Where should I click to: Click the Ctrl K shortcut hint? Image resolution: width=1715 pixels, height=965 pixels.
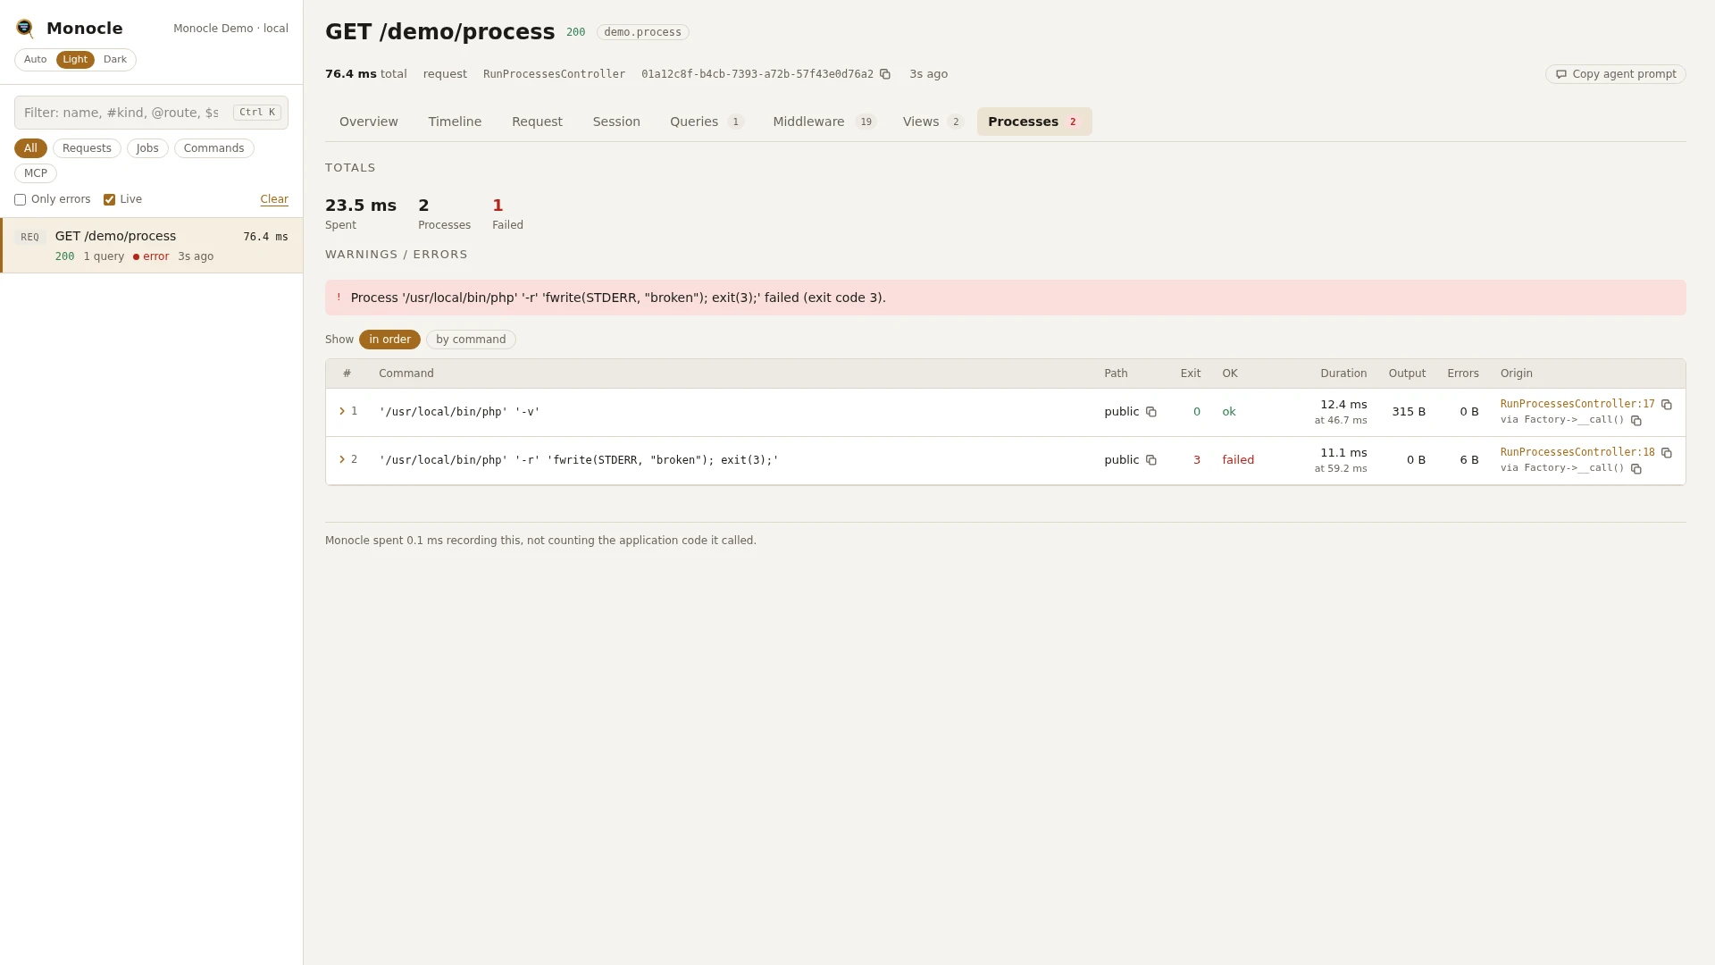[x=257, y=113]
